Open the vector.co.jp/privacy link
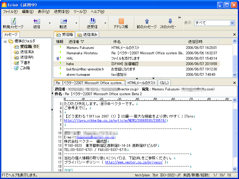 click(134, 162)
